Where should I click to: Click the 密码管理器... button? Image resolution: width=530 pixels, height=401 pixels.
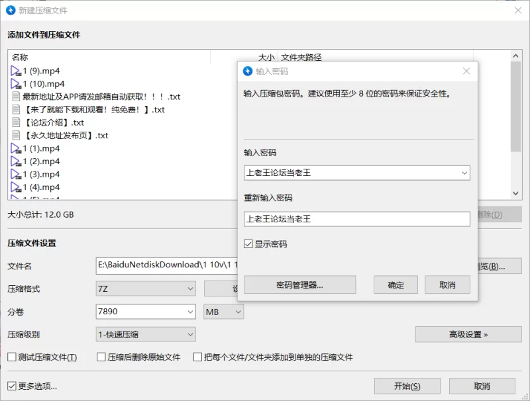pyautogui.click(x=300, y=285)
